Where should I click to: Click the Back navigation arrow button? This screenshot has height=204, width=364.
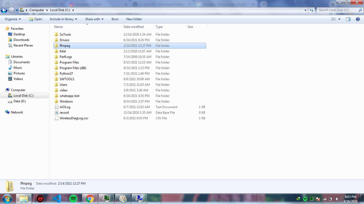[4, 10]
